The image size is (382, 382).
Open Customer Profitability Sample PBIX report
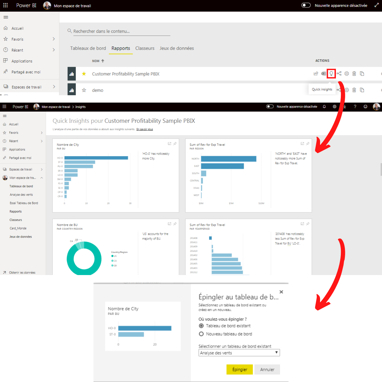126,74
